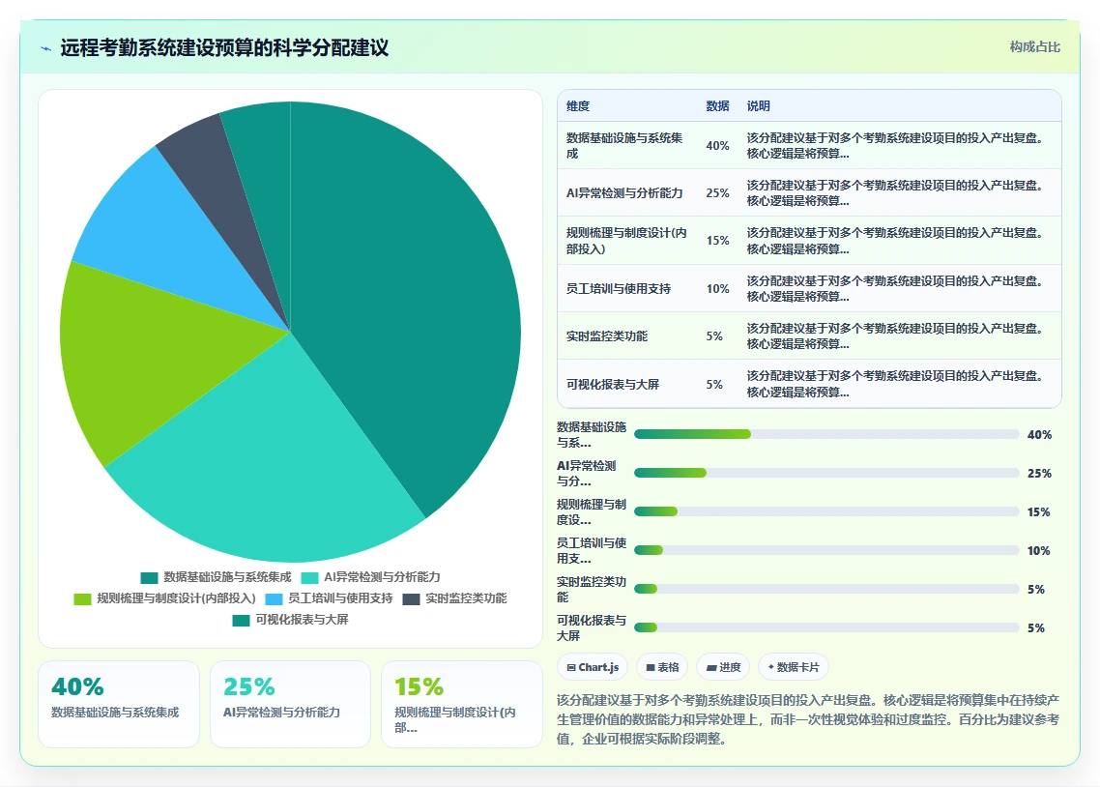Toggle legend swatch for 可视化报表与大屏
1100x787 pixels.
[x=241, y=620]
